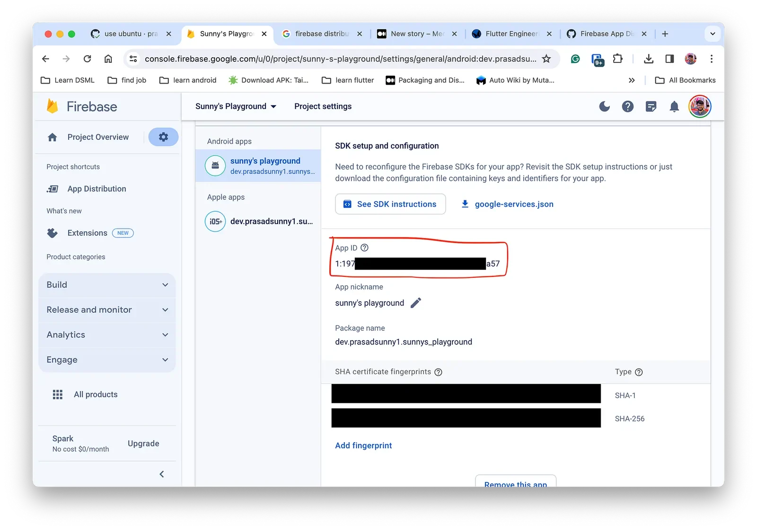Expand the Analytics category
757x530 pixels.
[x=107, y=335]
